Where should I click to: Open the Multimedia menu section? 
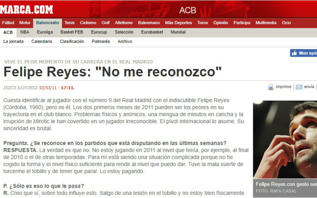(266, 23)
